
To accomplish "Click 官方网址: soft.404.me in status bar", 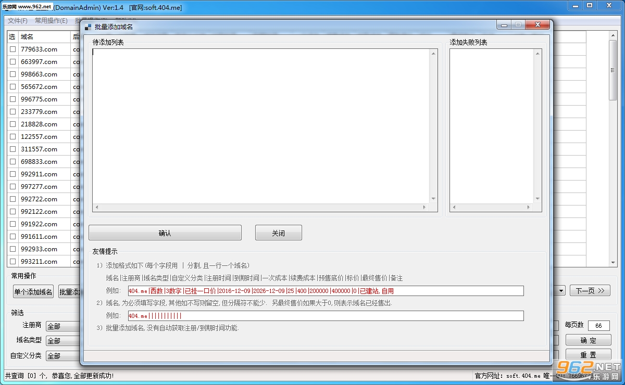I will point(507,376).
